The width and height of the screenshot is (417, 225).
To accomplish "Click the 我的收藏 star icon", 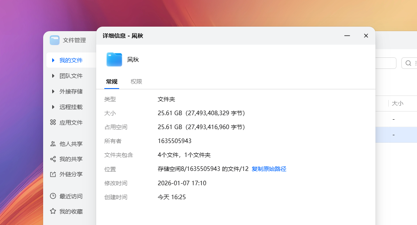I will [x=53, y=211].
